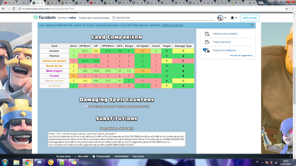Image resolution: width=296 pixels, height=166 pixels.
Task: Dismiss the test mode banner with its X
Action: tap(252, 25)
